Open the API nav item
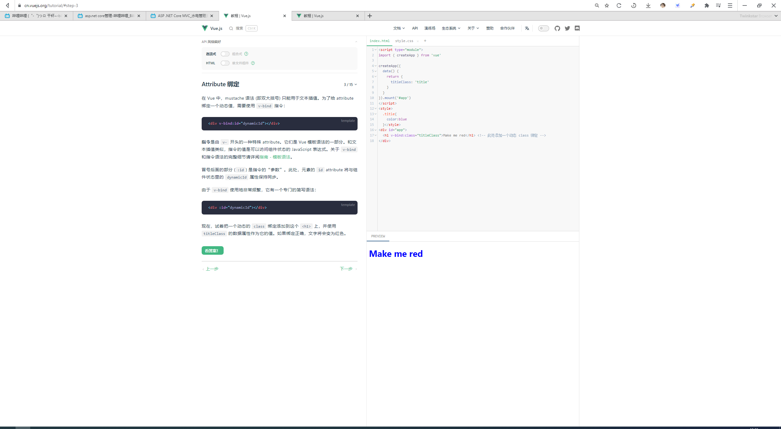 pos(415,28)
